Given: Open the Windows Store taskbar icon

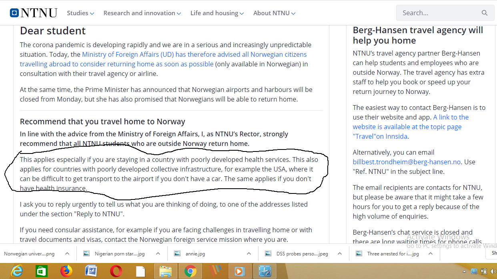Looking at the screenshot, I should click(42, 271).
